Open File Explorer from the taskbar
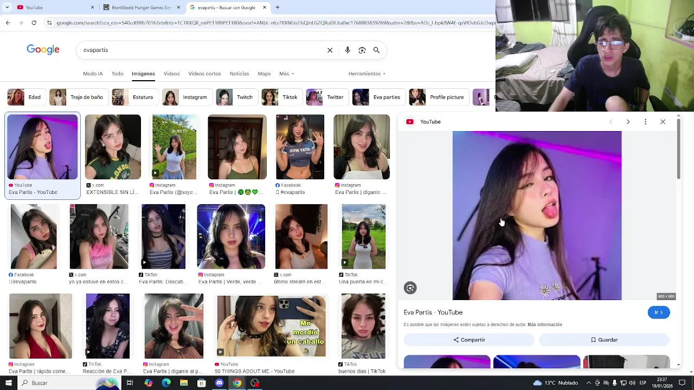 (184, 383)
